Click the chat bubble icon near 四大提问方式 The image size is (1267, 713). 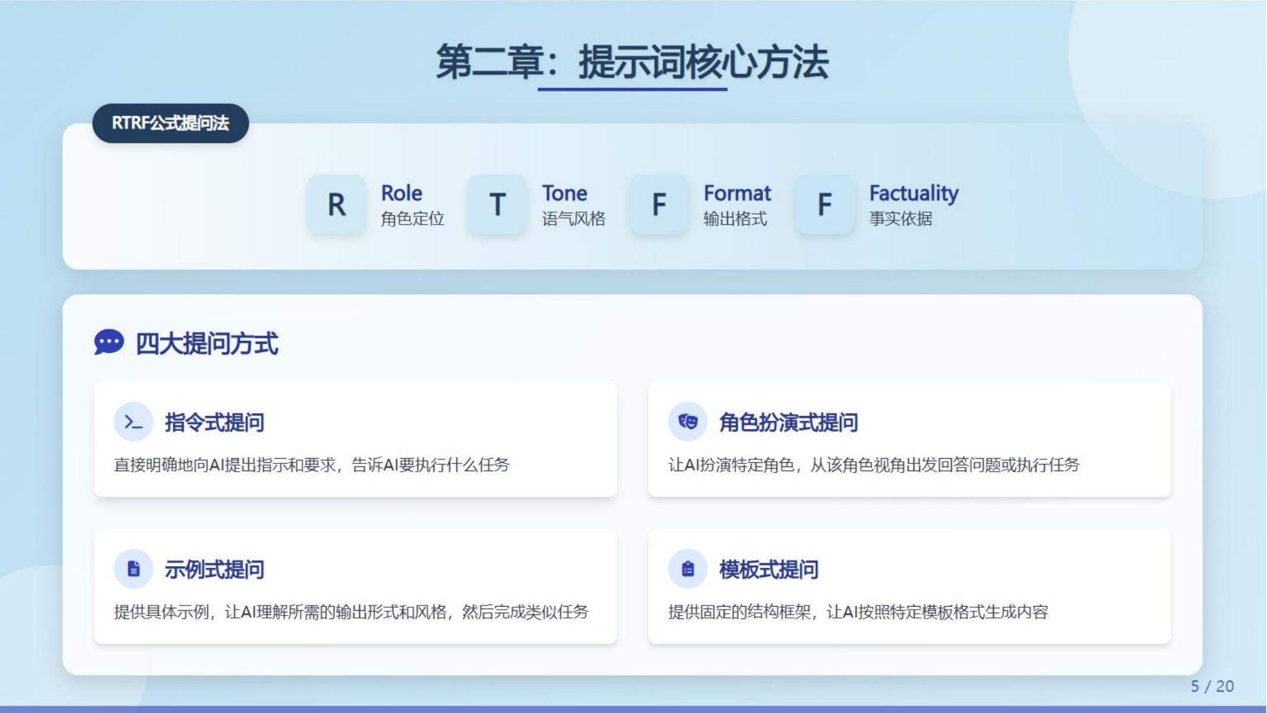click(x=109, y=342)
